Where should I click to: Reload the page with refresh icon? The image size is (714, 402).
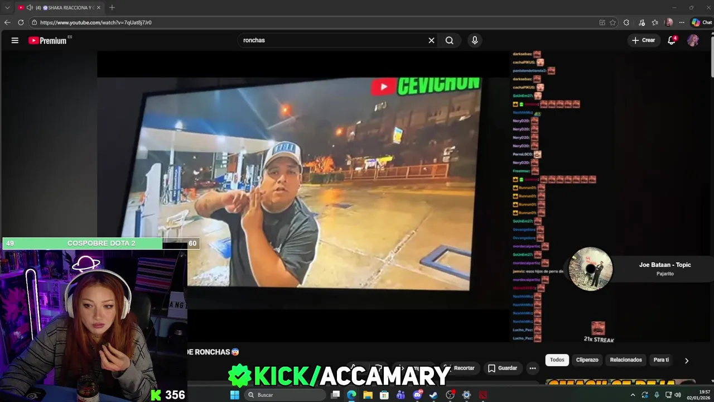click(21, 22)
